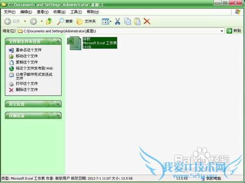Screen dimensions: 245x183
Task: Click the Back navigation arrow icon
Action: 7,21
